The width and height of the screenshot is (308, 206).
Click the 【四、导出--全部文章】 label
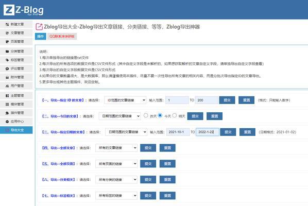(59, 148)
